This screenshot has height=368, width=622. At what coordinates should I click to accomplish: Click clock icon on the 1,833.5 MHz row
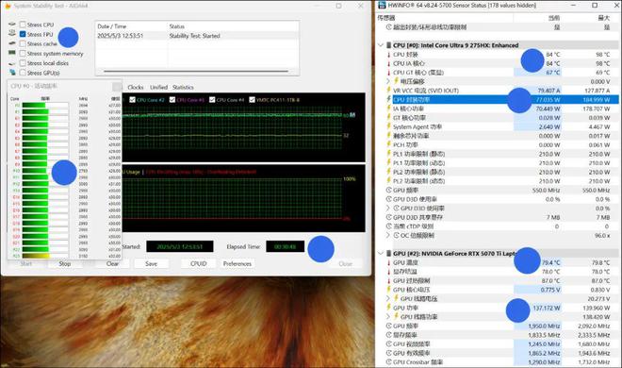(x=388, y=335)
